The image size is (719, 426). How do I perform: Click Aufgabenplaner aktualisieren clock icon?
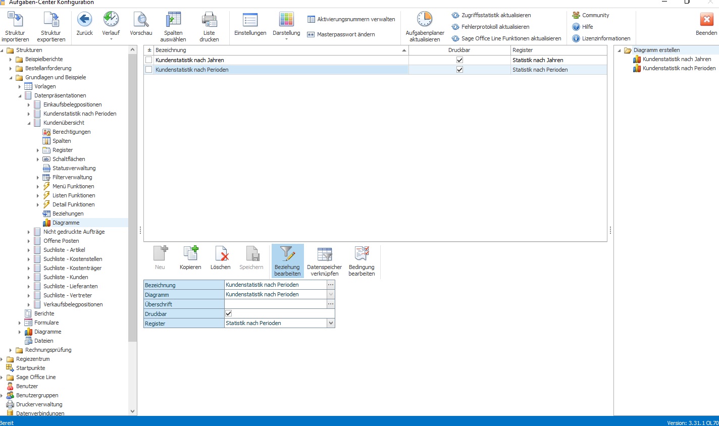(425, 20)
